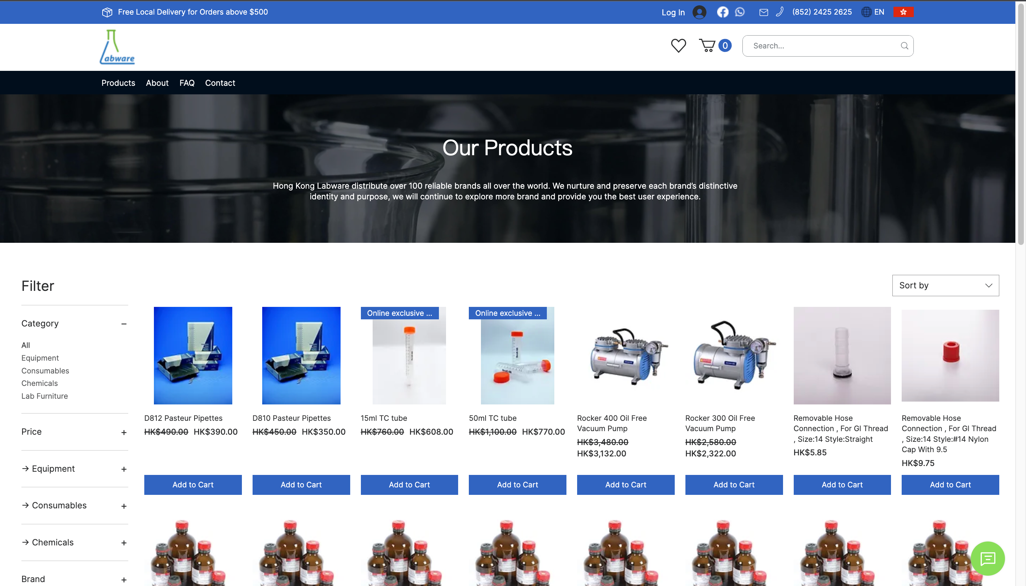Add the 15ml TC tube to cart

point(409,485)
